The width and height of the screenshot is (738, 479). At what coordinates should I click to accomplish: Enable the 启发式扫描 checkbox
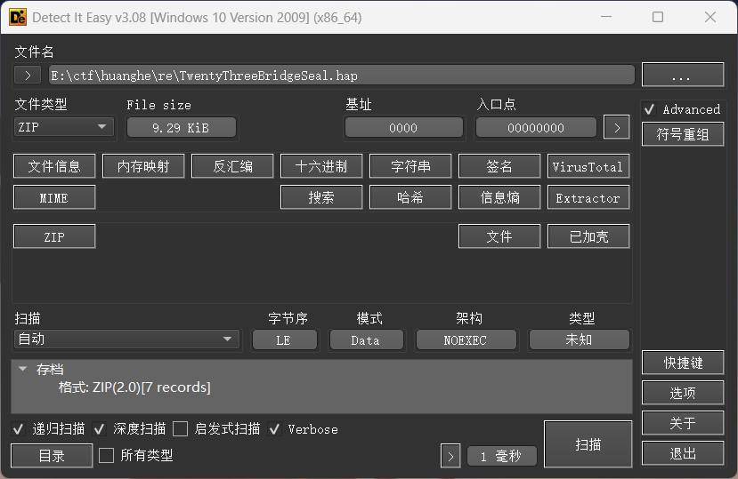coord(180,428)
